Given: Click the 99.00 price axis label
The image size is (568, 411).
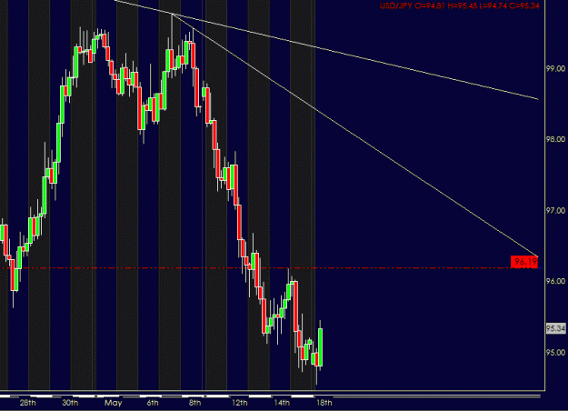Looking at the screenshot, I should 555,68.
